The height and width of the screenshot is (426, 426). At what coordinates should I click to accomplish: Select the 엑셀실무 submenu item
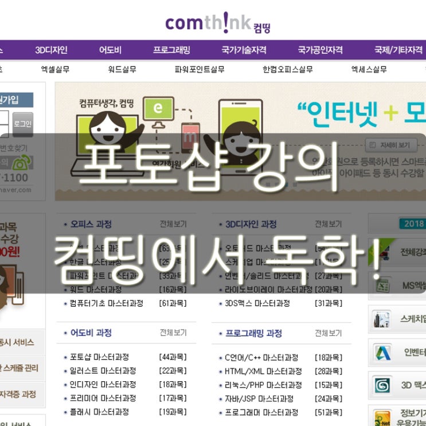[x=55, y=69]
